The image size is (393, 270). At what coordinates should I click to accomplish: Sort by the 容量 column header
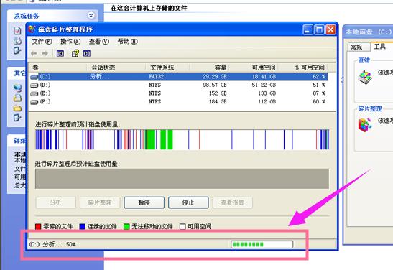tap(209, 67)
